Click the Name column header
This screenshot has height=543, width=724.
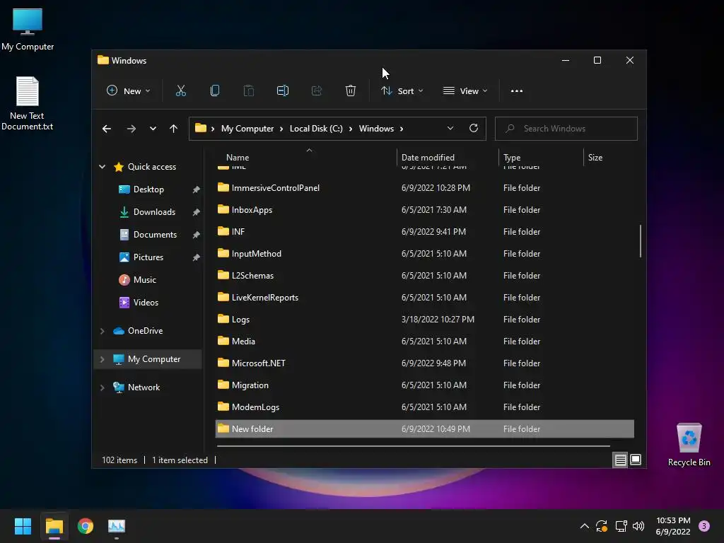[306, 158]
